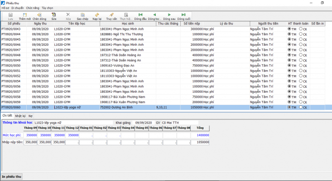332x181 pixels.
Task: Select CK payment for PT0920/0052
Action: (x=301, y=76)
